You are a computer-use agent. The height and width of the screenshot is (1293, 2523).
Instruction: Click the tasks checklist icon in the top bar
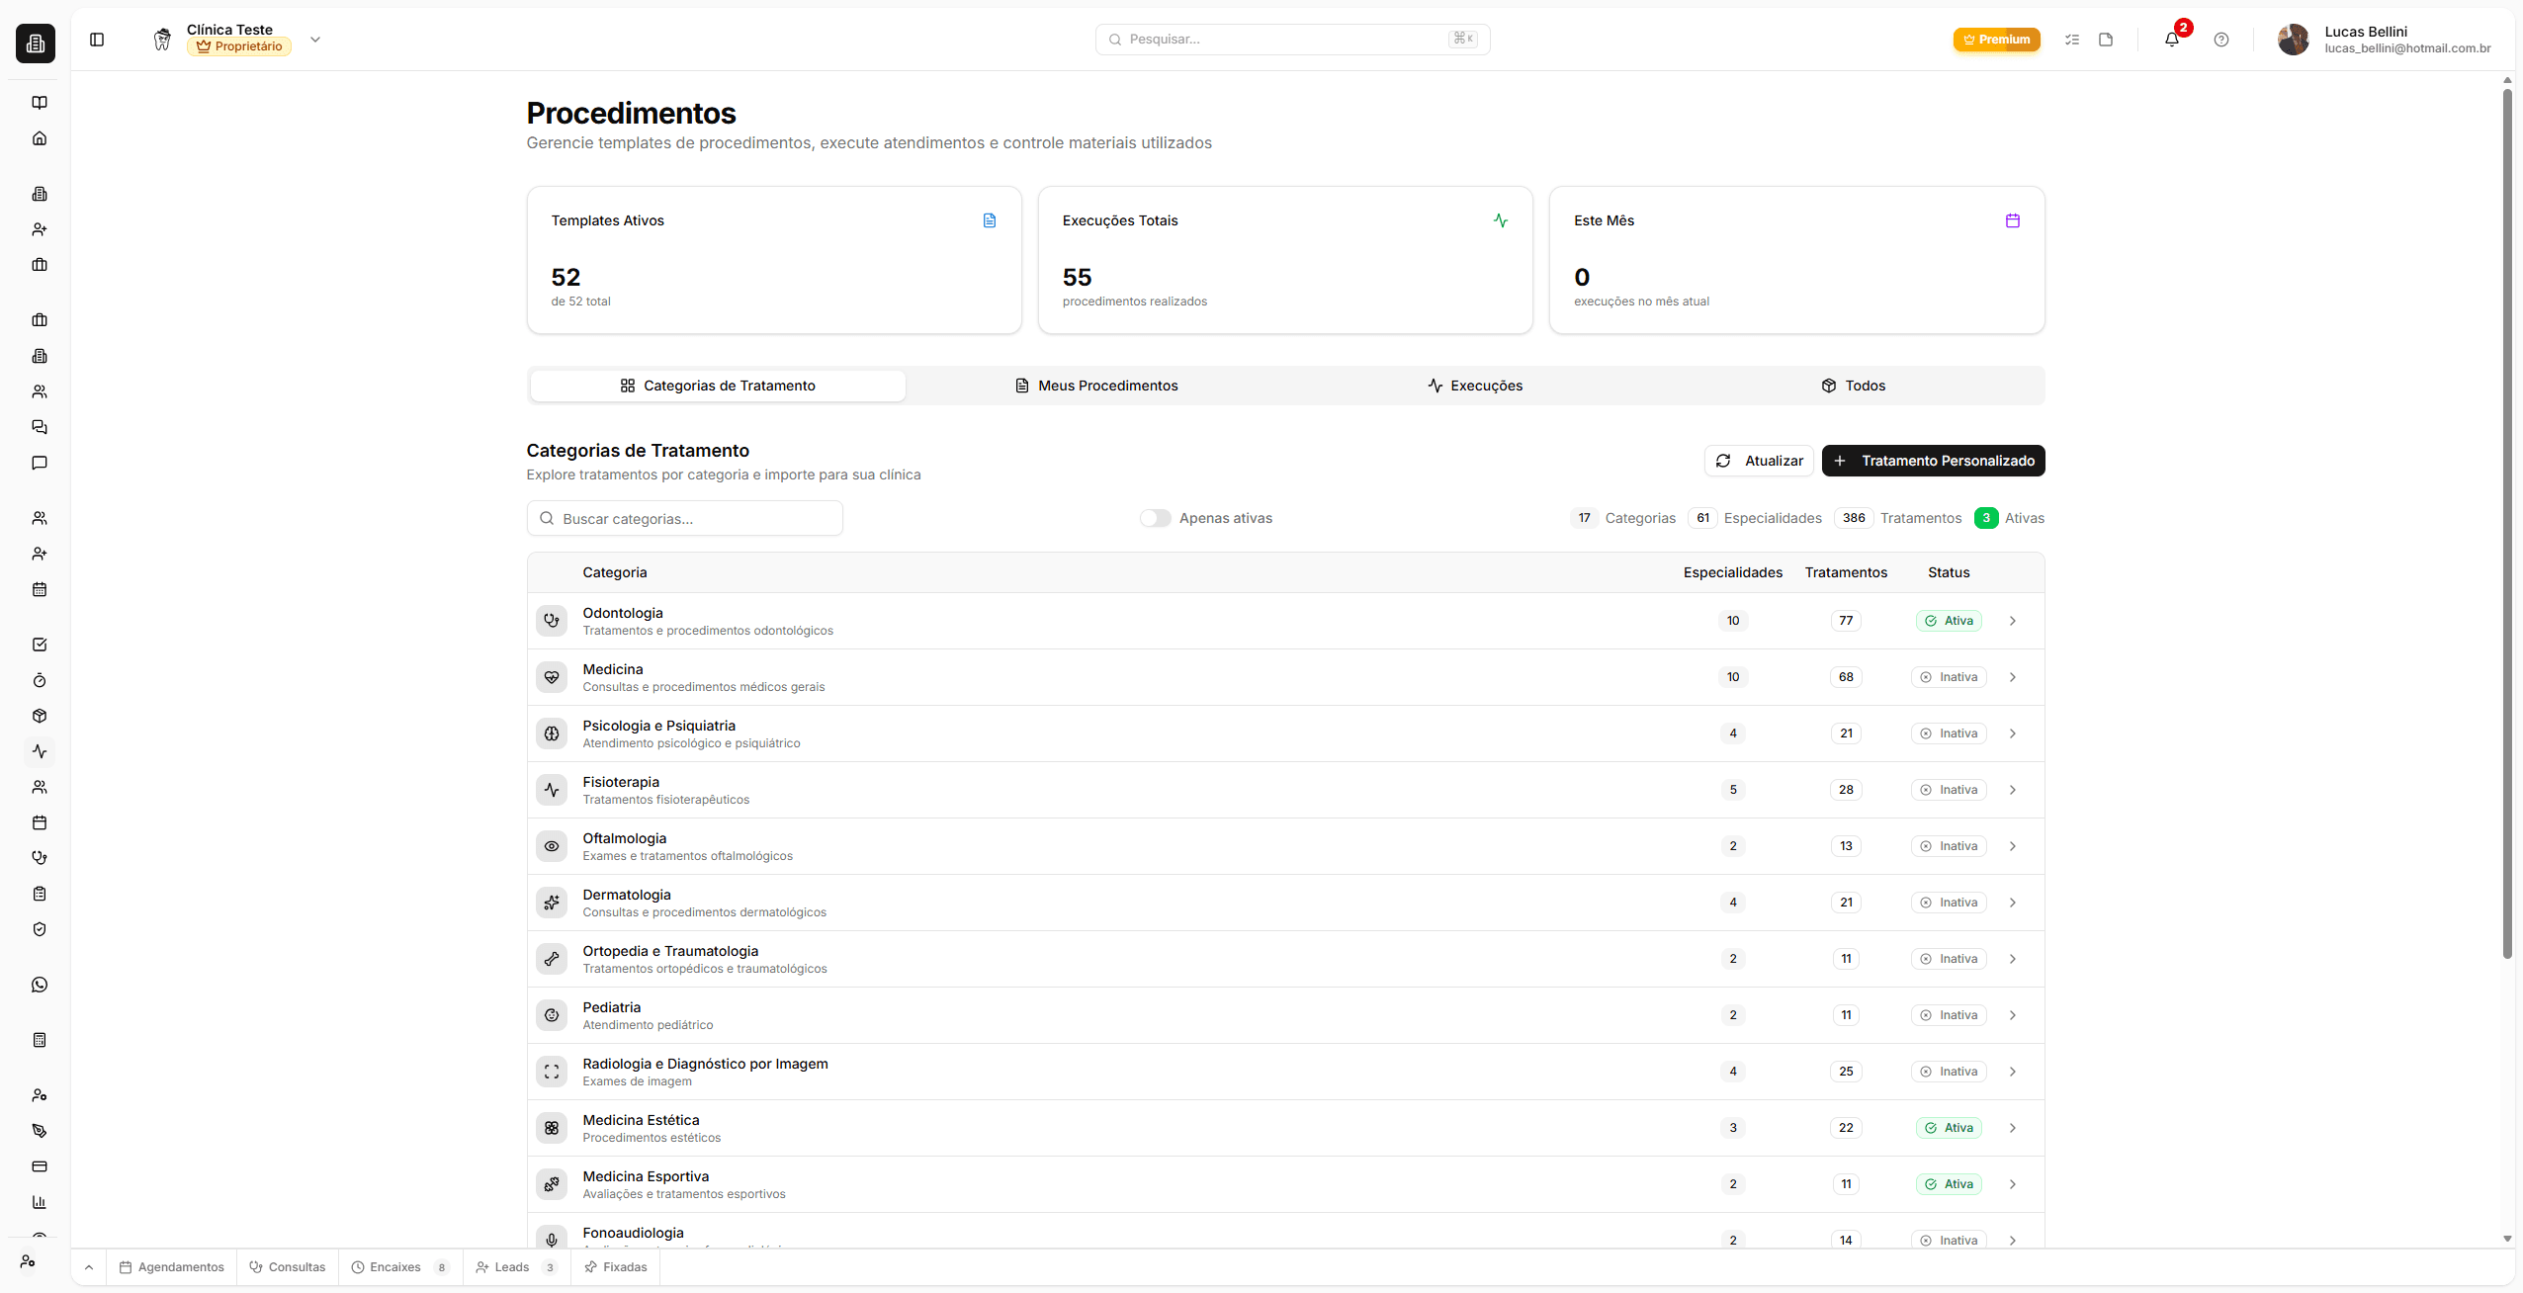(2072, 40)
